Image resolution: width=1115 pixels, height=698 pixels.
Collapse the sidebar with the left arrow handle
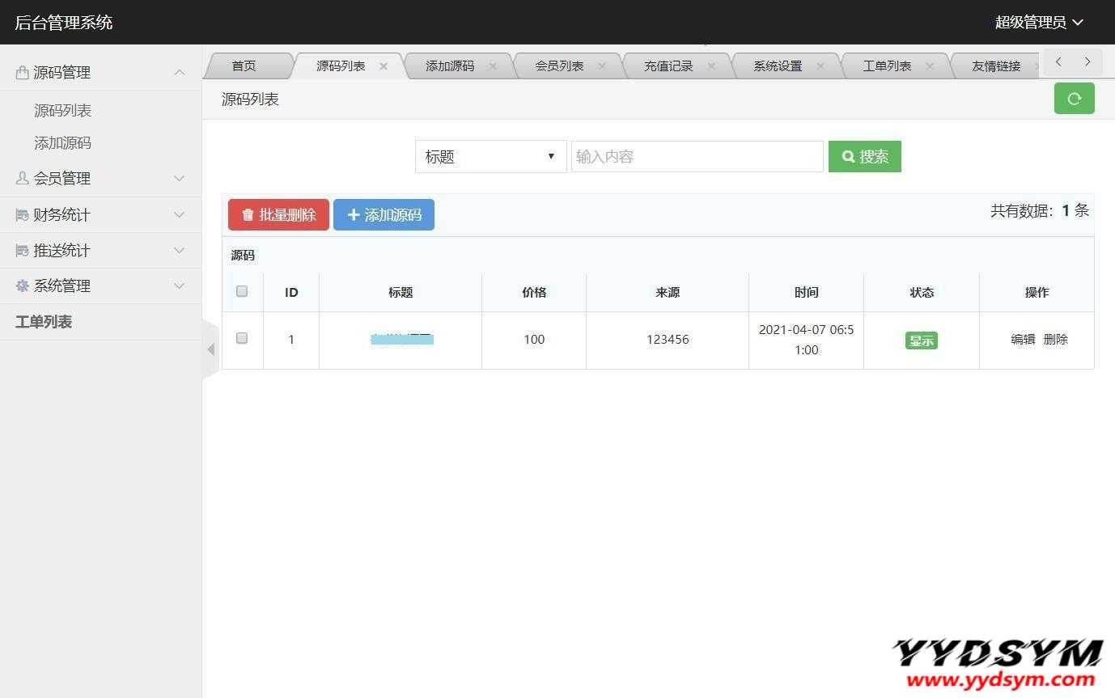210,349
